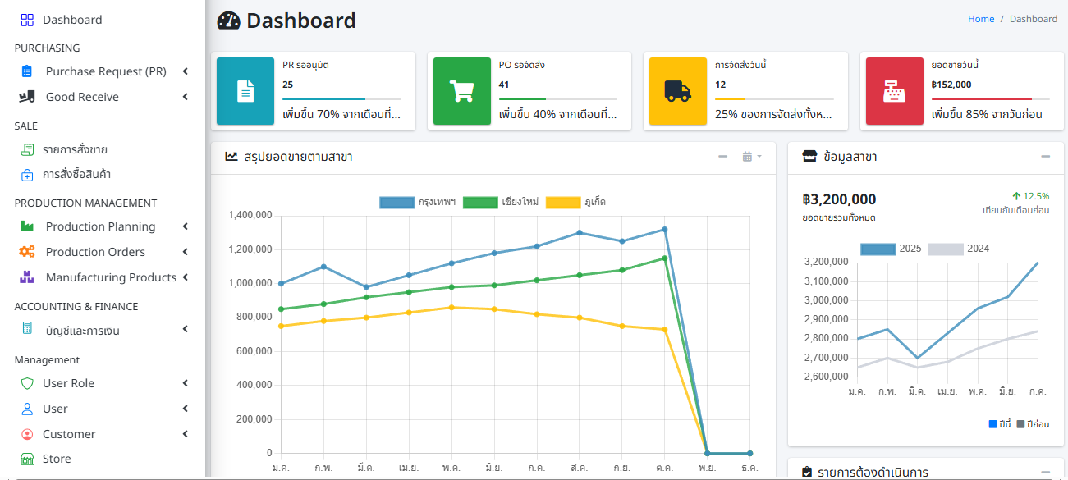Collapse the sales summary chart card
This screenshot has width=1068, height=480.
[722, 156]
